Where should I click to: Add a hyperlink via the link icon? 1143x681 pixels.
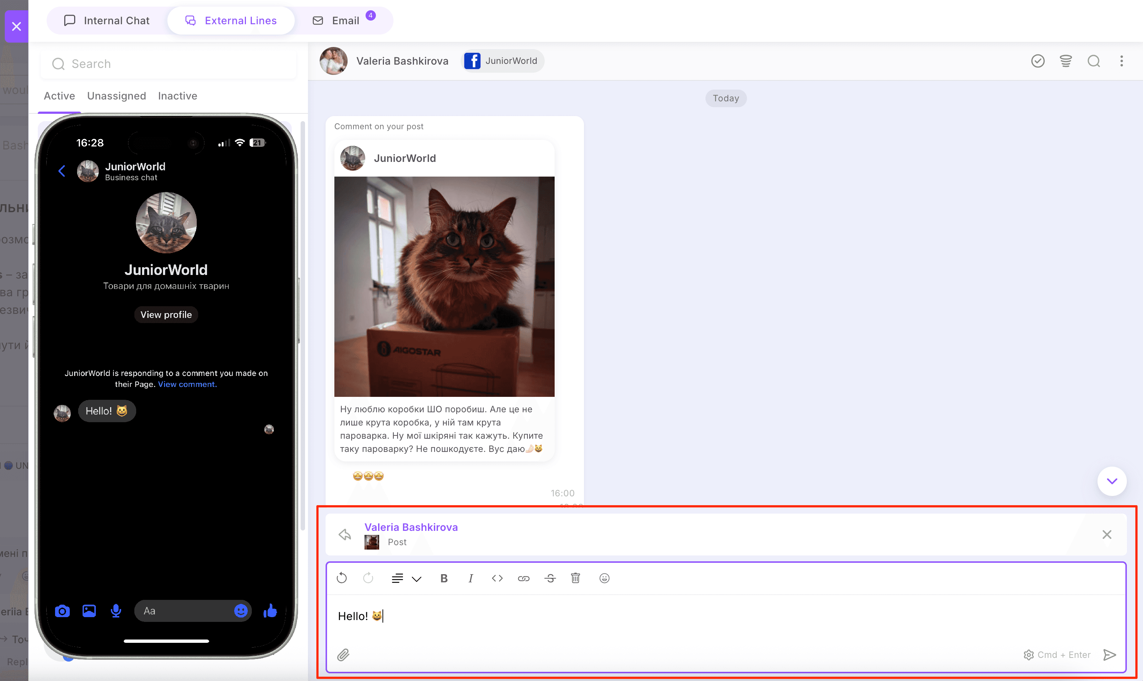[x=523, y=578]
